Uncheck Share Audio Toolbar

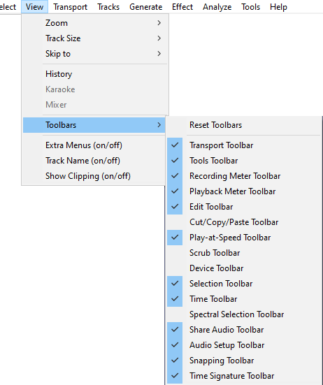[x=244, y=330]
